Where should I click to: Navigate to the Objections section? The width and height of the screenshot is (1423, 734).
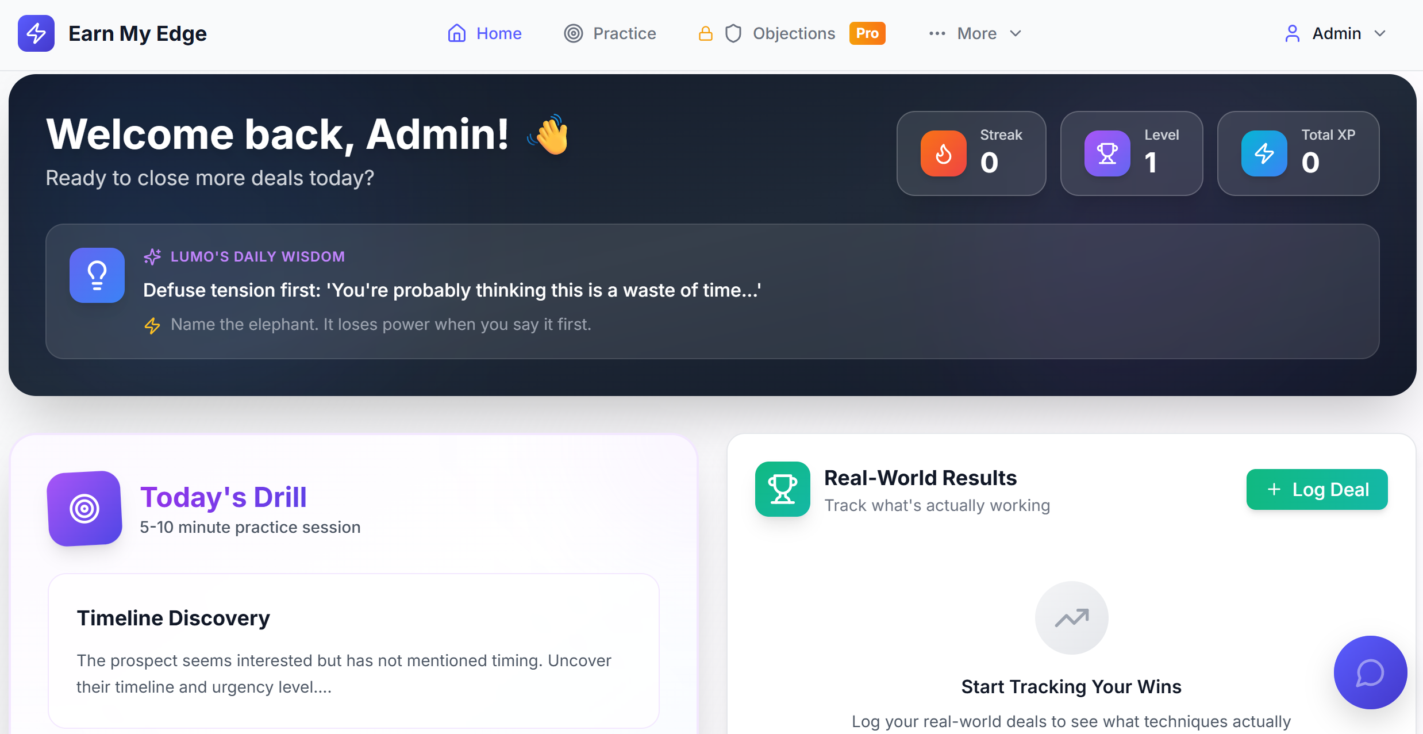click(794, 33)
